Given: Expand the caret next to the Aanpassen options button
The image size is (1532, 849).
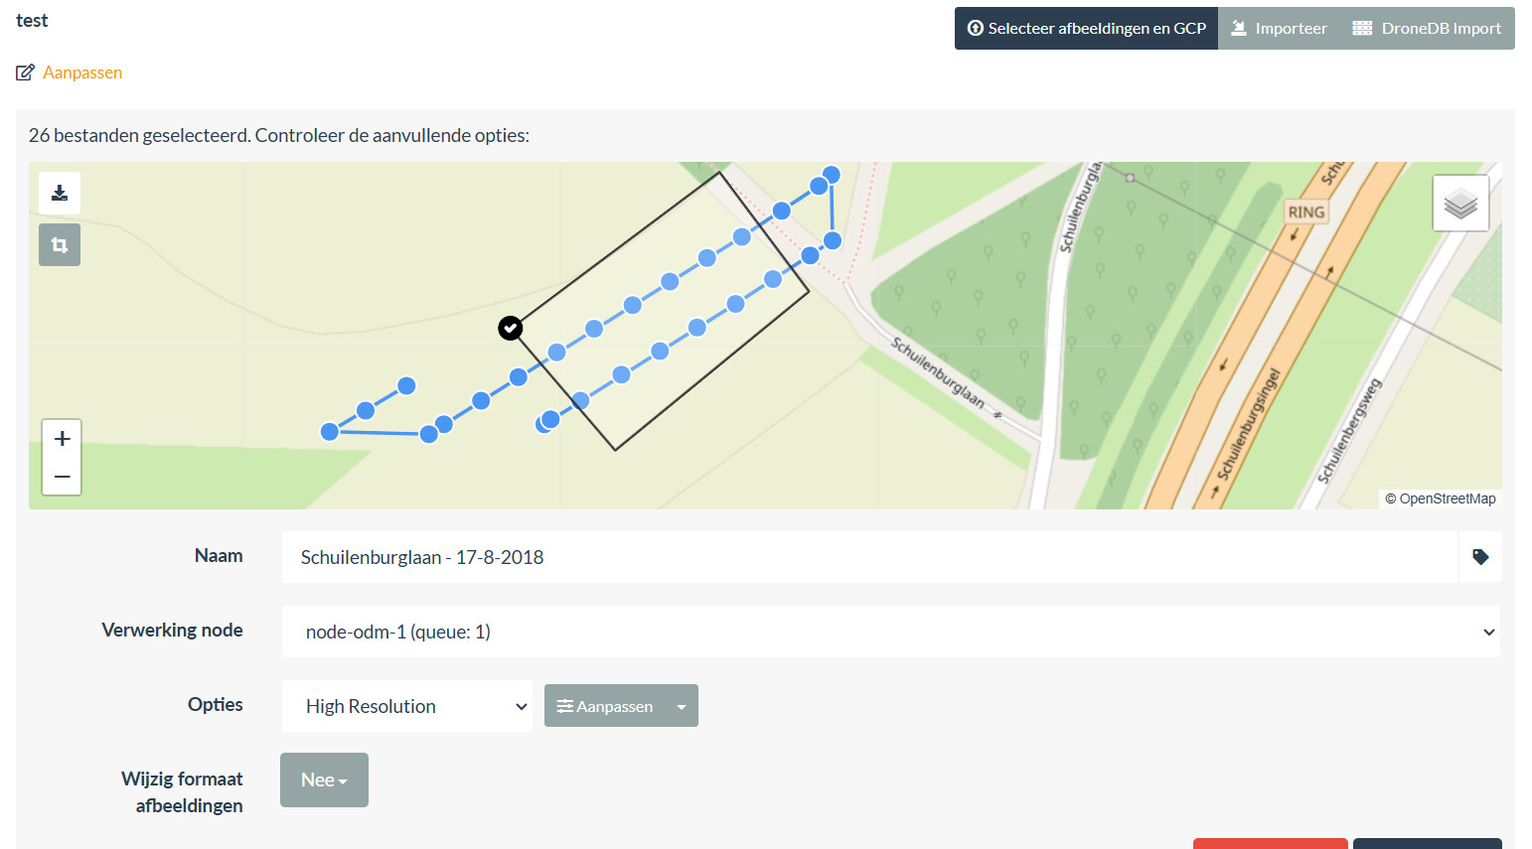Looking at the screenshot, I should (682, 705).
